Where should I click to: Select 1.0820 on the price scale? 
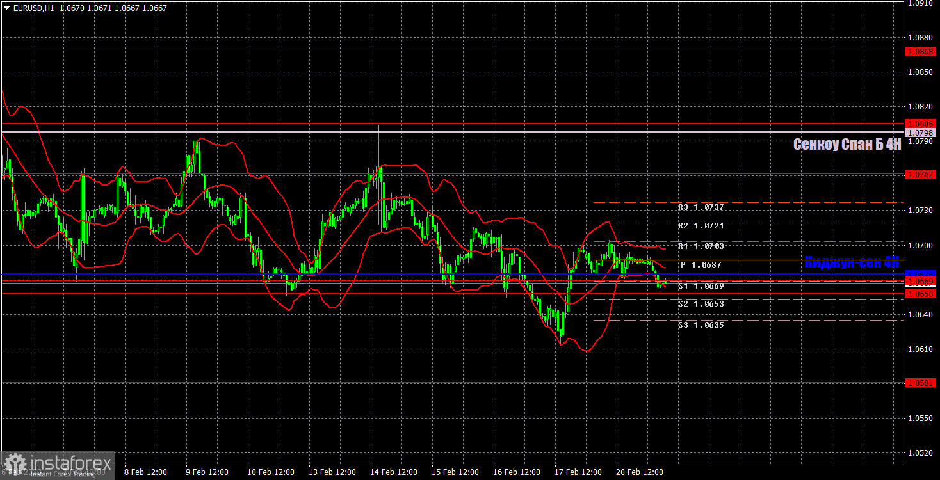921,107
